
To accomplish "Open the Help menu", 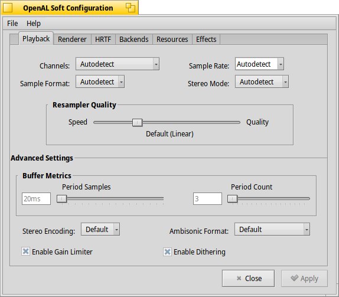I will [x=34, y=24].
